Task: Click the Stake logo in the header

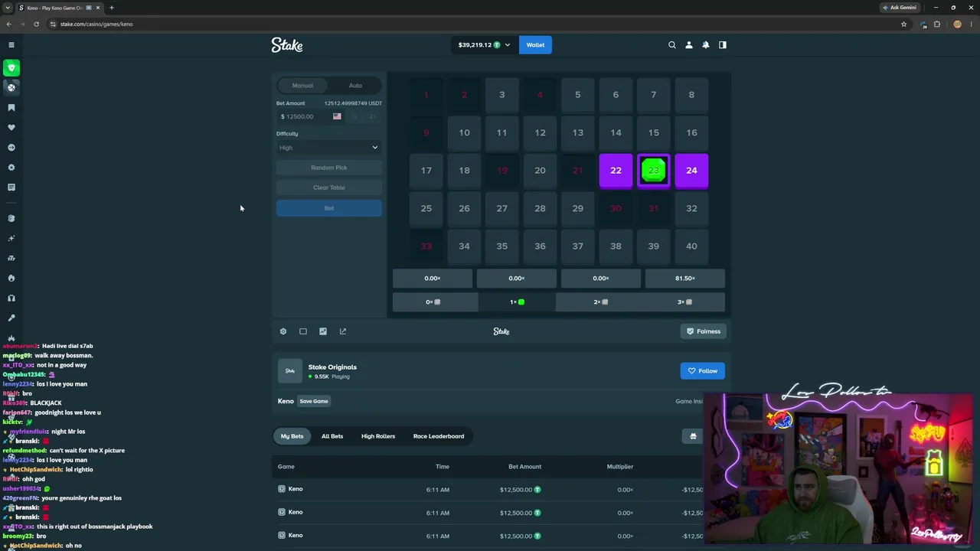Action: coord(287,45)
